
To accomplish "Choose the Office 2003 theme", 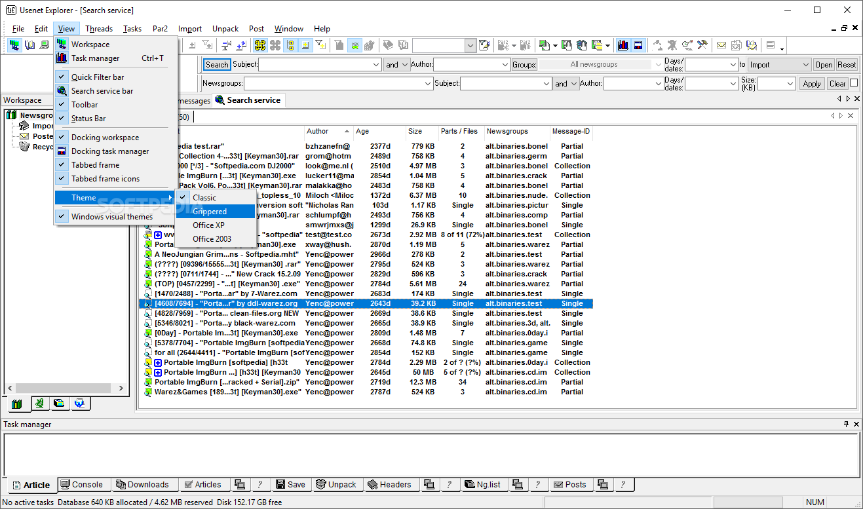I will pyautogui.click(x=216, y=239).
